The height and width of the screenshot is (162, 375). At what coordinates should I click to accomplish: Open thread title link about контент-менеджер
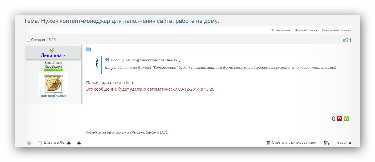[x=130, y=21]
